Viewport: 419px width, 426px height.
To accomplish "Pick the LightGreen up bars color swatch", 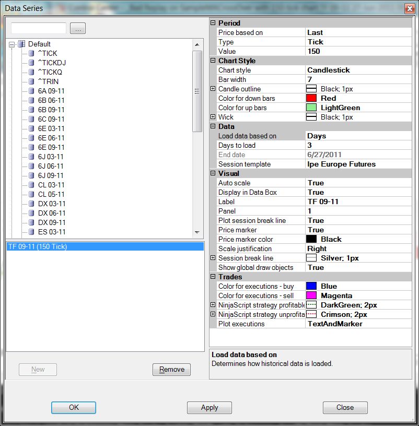I will click(x=311, y=108).
